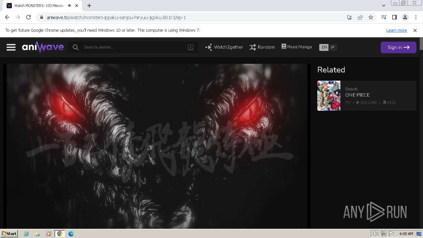Switch title language to JP
423x238 pixels.
point(332,47)
